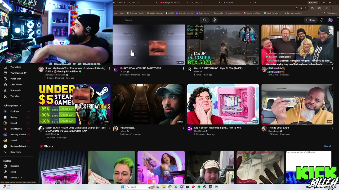The width and height of the screenshot is (339, 190).
Task: Bookmark this page with star icon
Action: pyautogui.click(x=306, y=8)
